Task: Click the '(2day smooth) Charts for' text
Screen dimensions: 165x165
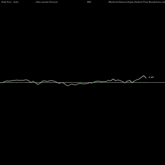Action: [x=47, y=2]
